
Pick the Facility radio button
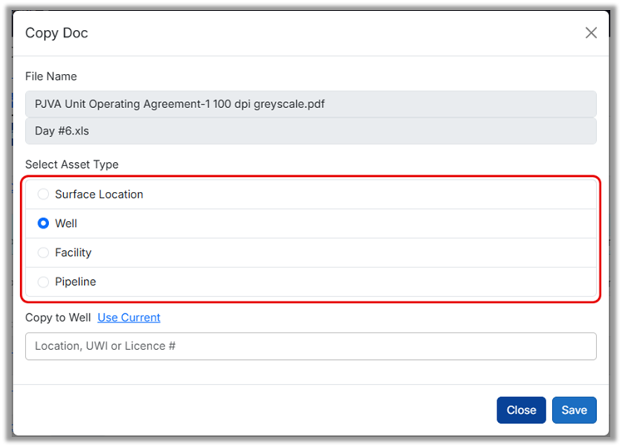(x=43, y=253)
